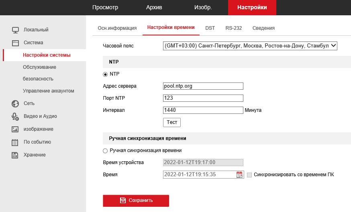Screen dimensions: 351x212
Task: Click the disabled Время устройства field
Action: [203, 163]
